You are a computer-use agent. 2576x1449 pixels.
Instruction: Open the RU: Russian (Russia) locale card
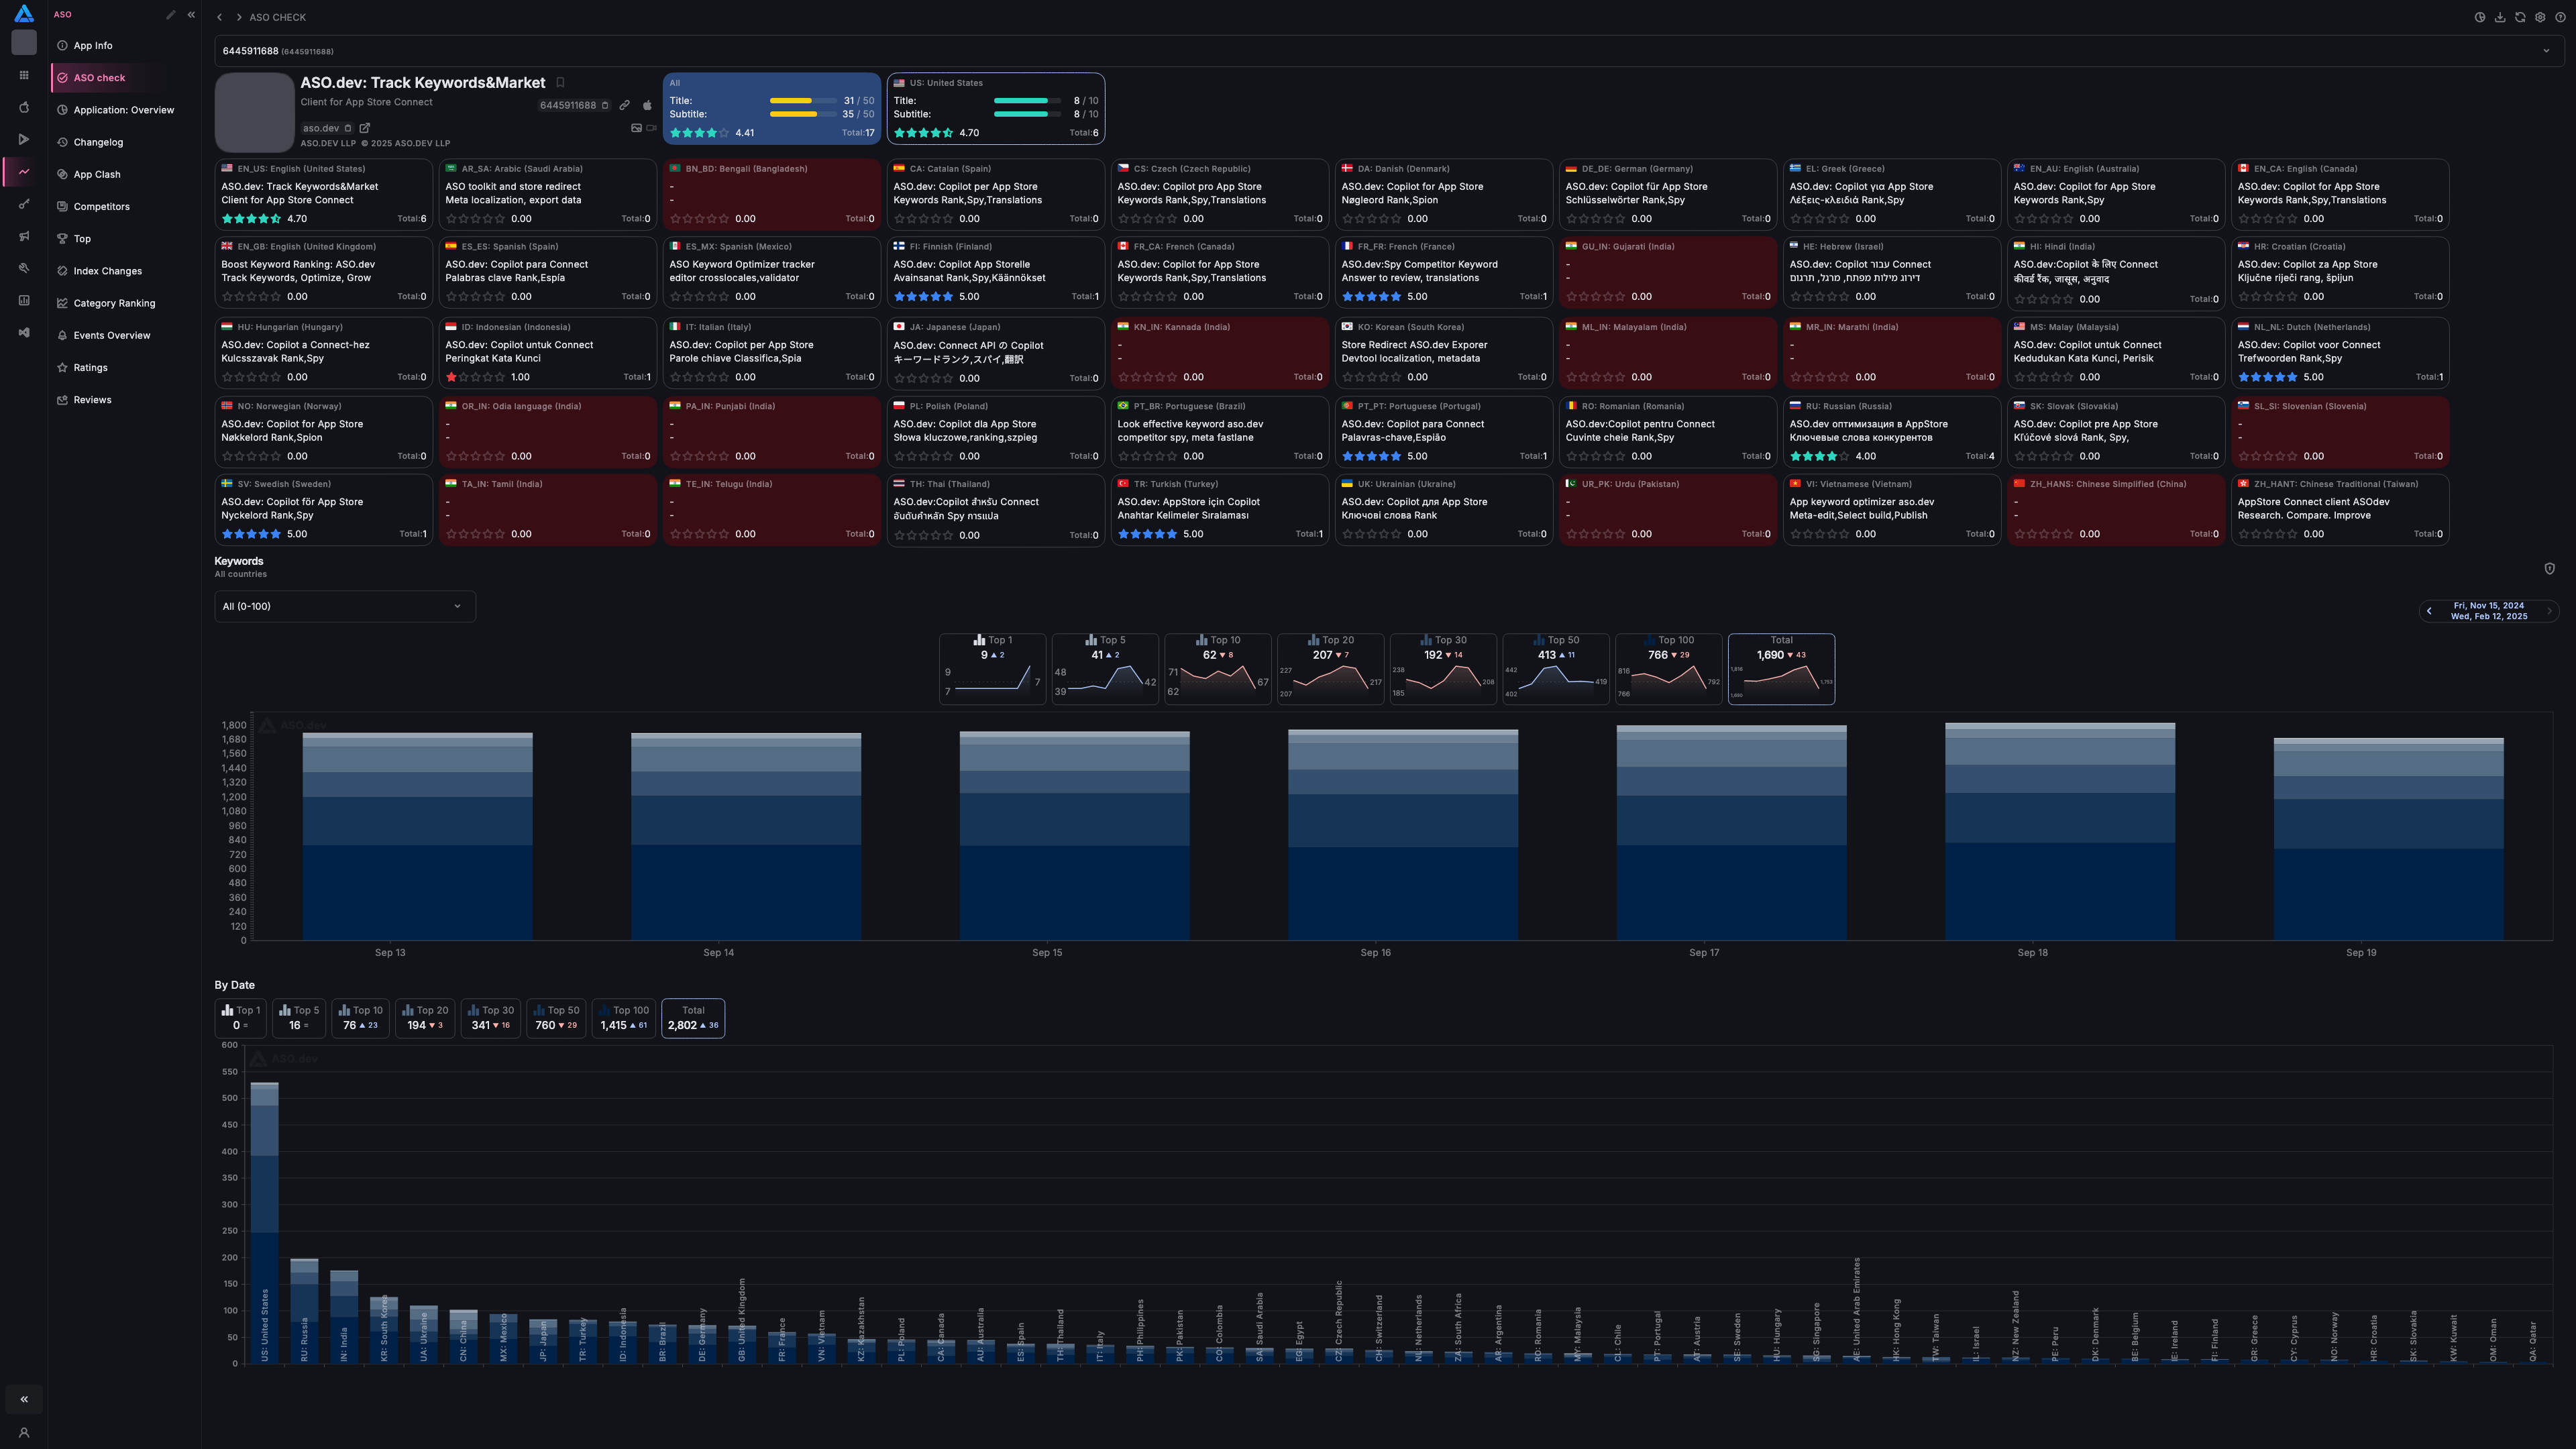pos(1892,432)
